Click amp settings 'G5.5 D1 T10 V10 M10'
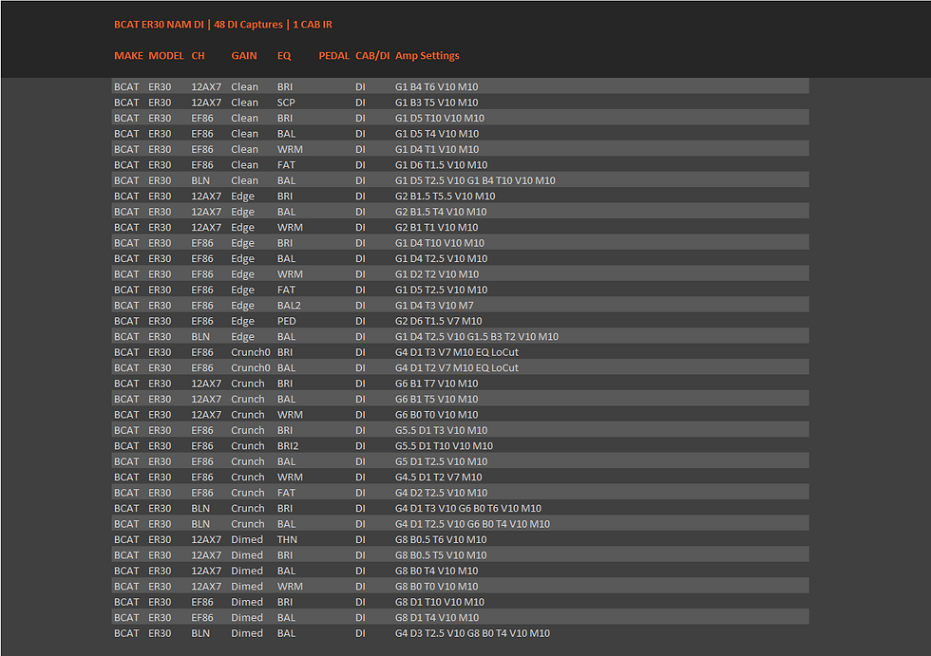Viewport: 931px width, 656px height. coord(445,446)
